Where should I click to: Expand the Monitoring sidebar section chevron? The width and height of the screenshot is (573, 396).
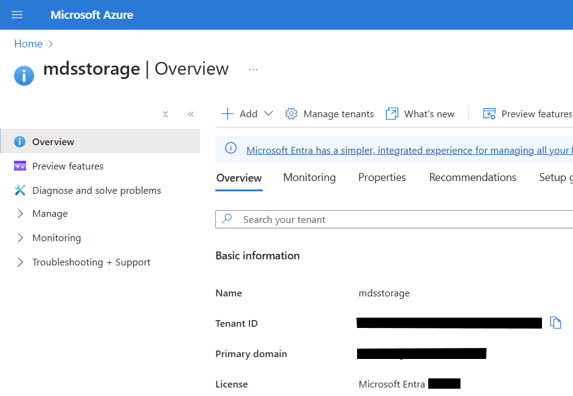20,238
